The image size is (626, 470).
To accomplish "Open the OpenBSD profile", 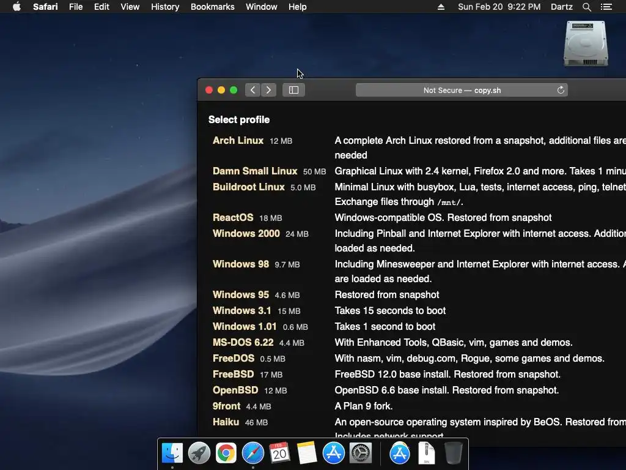I will (235, 390).
